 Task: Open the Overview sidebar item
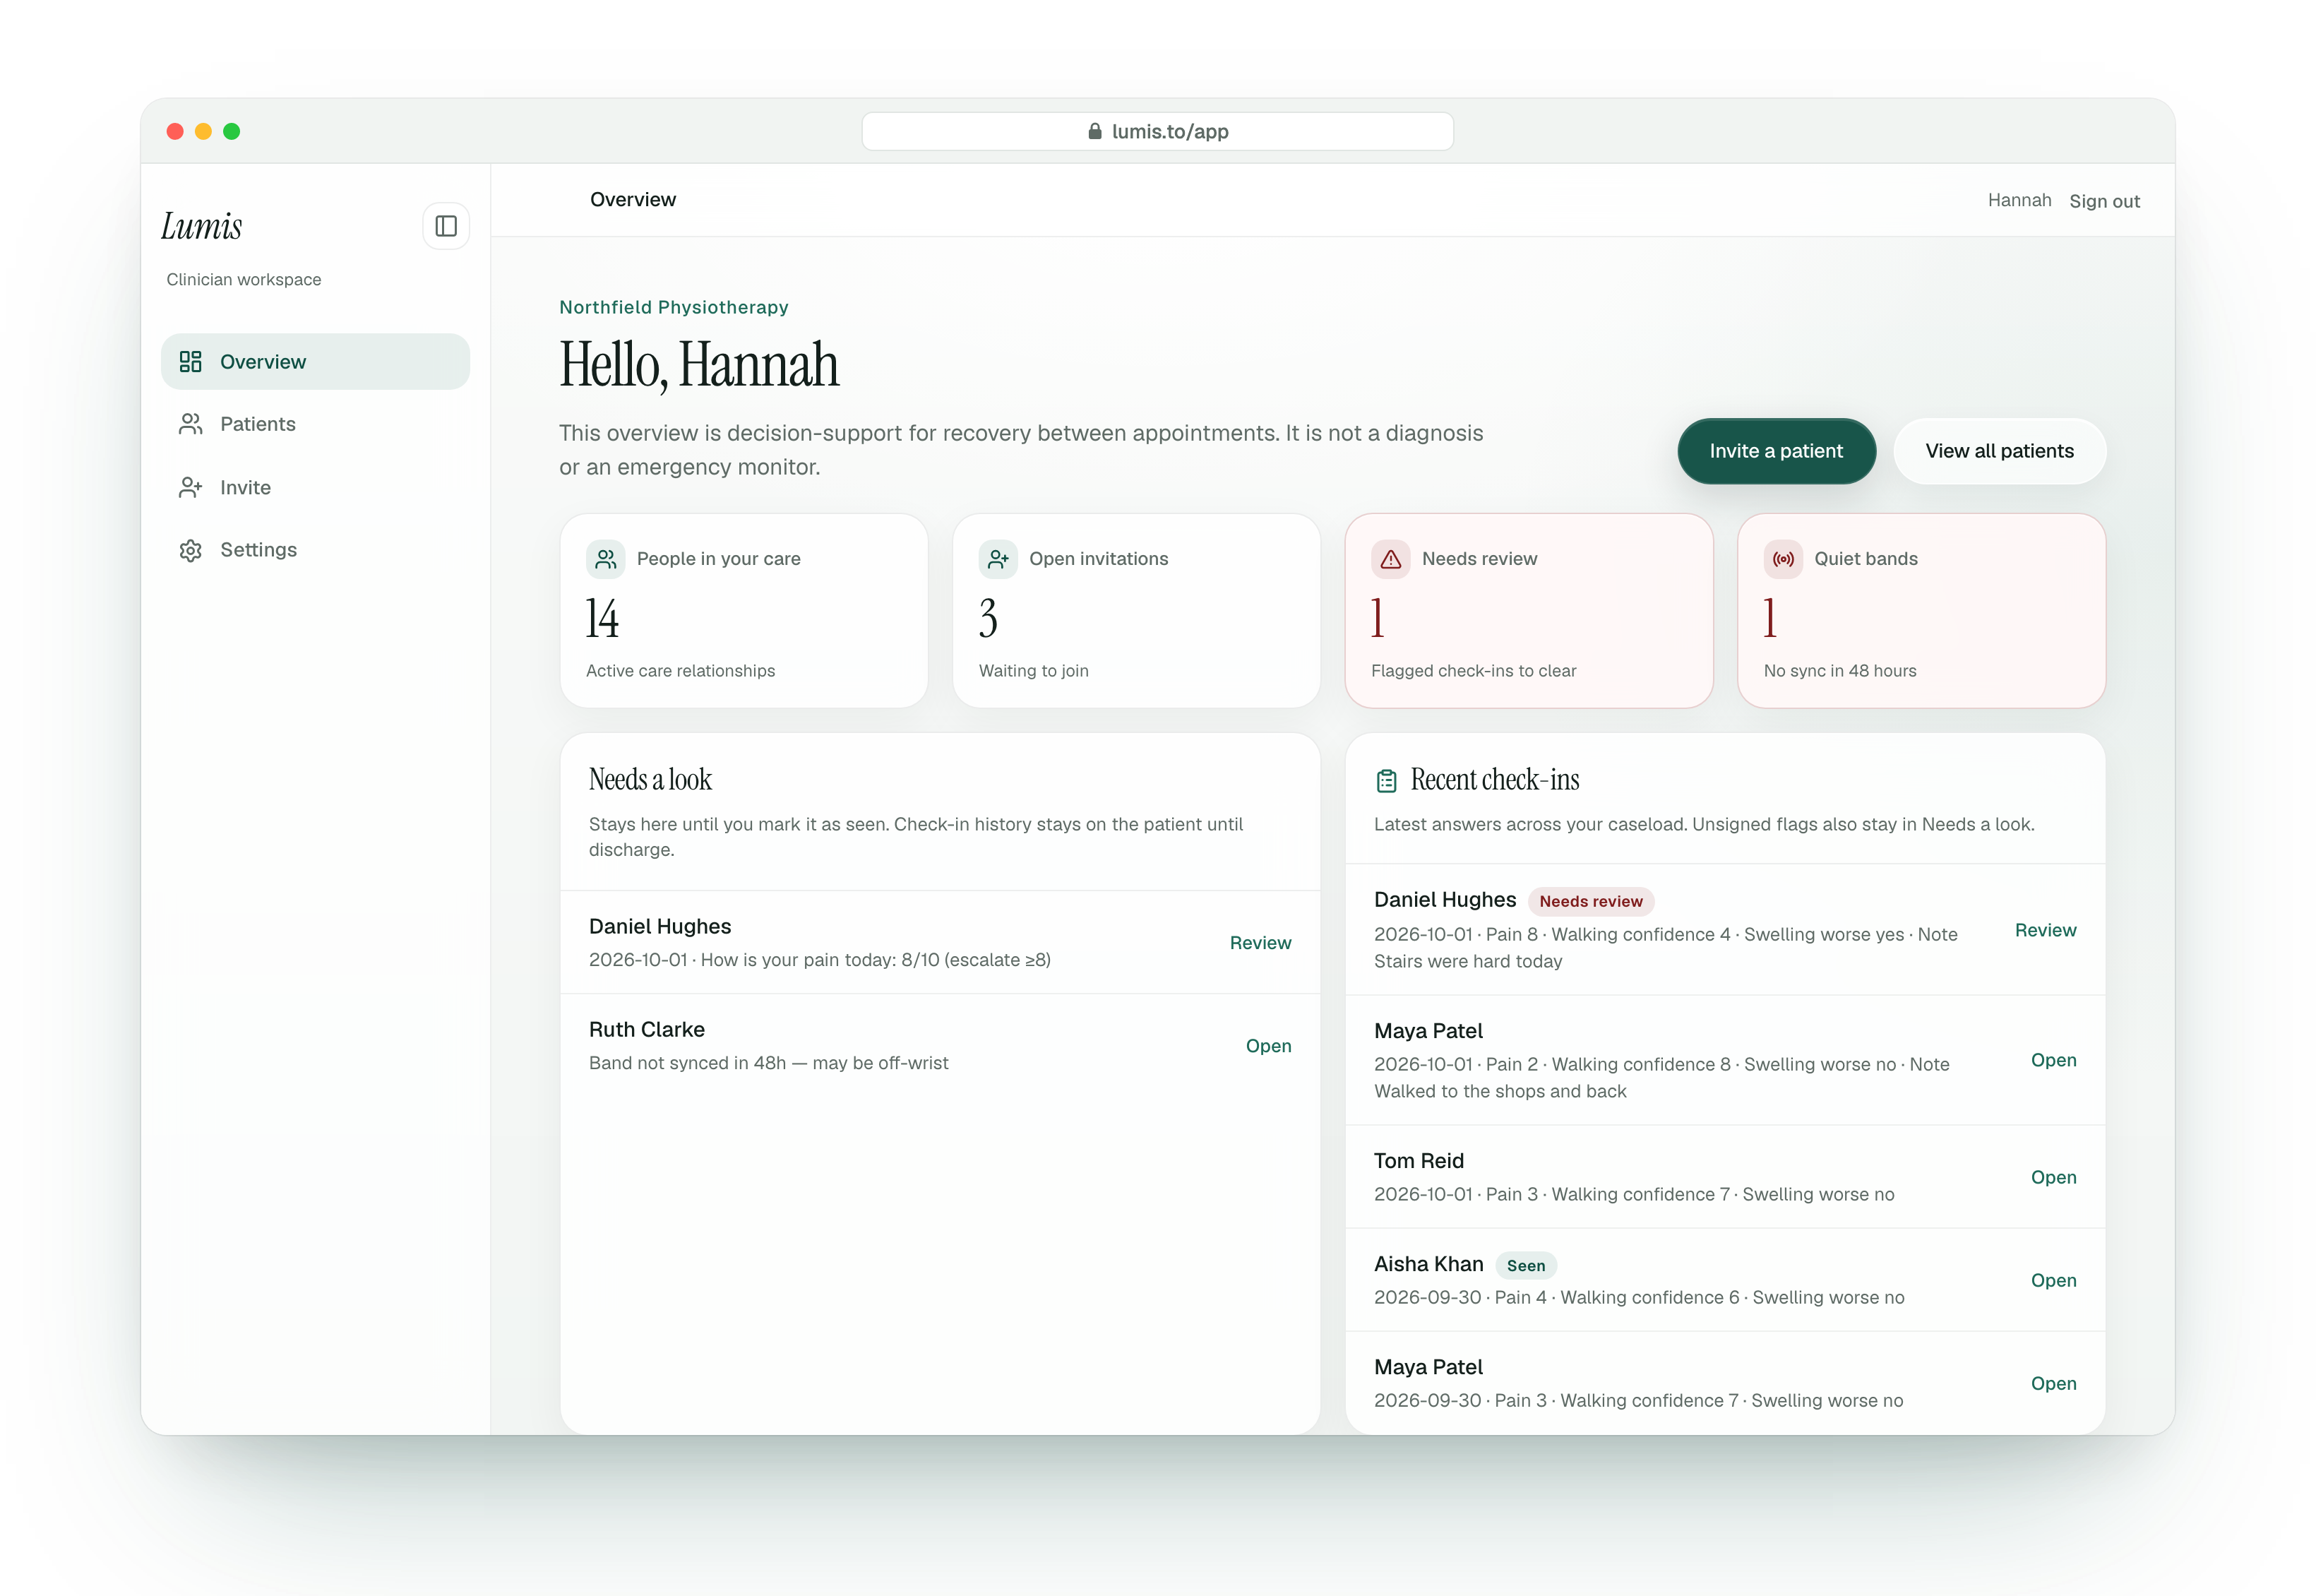point(315,361)
